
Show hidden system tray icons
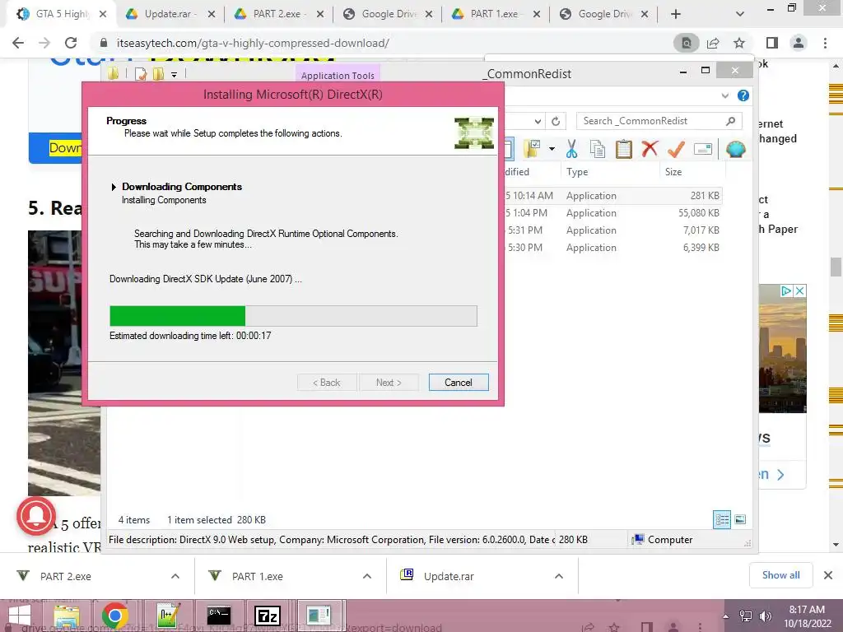726,616
